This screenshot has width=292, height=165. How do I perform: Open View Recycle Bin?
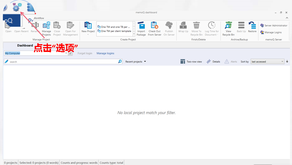(x=228, y=29)
